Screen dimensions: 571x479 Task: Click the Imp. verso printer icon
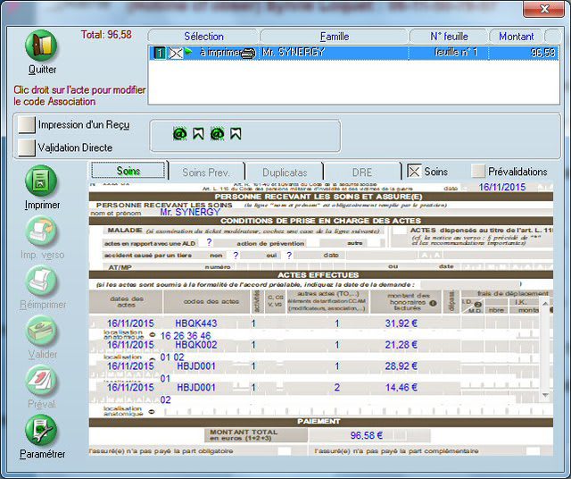pyautogui.click(x=41, y=231)
